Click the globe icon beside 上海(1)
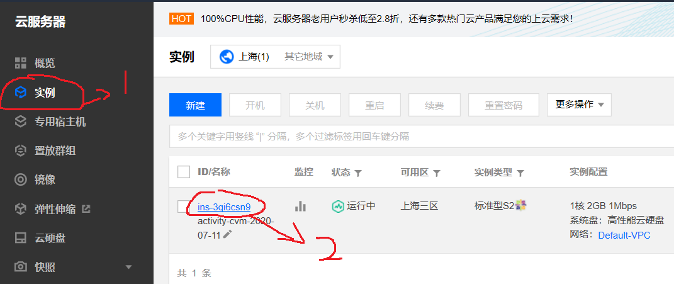Image resolution: width=674 pixels, height=284 pixels. click(227, 57)
